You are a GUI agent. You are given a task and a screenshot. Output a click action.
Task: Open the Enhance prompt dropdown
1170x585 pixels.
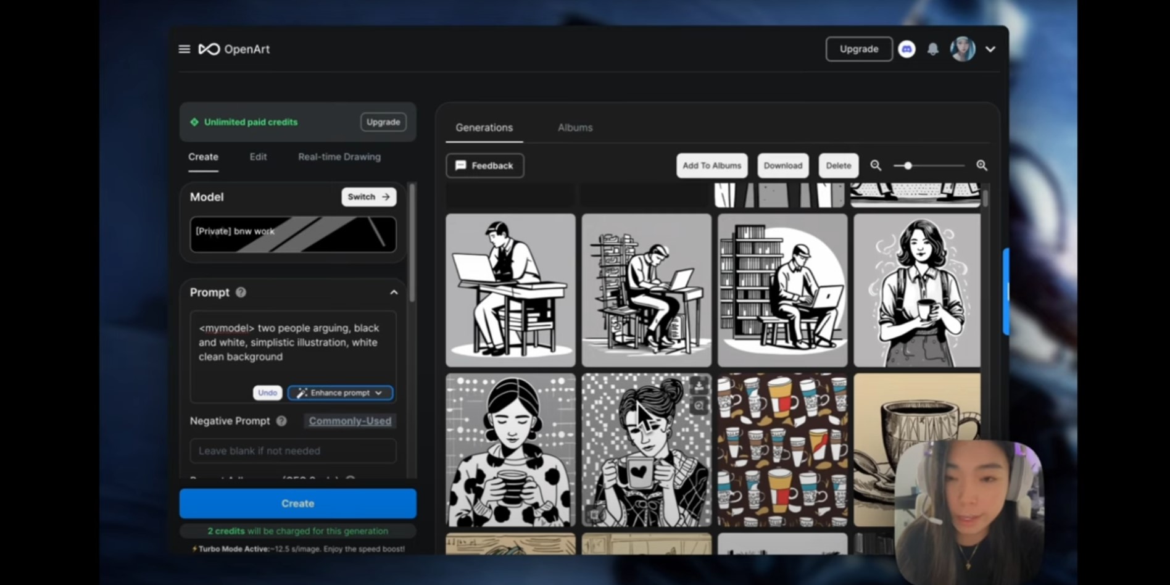coord(340,393)
